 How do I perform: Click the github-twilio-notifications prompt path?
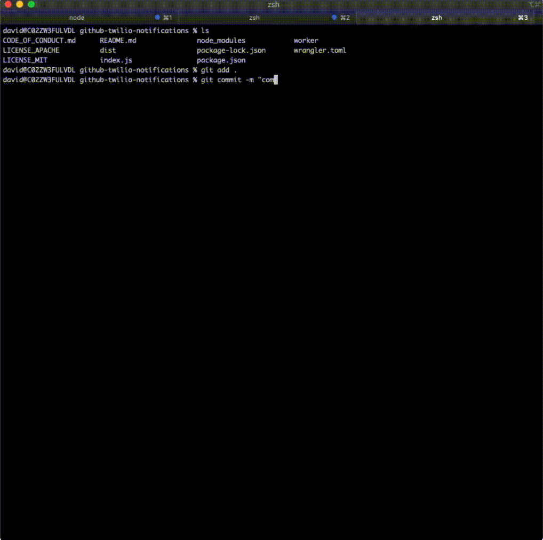click(x=134, y=70)
